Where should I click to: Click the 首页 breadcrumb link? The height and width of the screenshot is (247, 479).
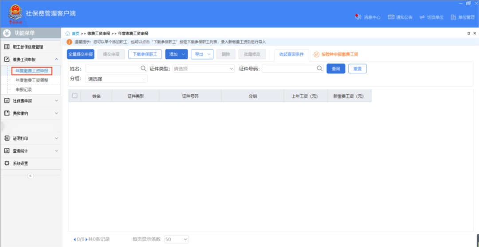[75, 33]
